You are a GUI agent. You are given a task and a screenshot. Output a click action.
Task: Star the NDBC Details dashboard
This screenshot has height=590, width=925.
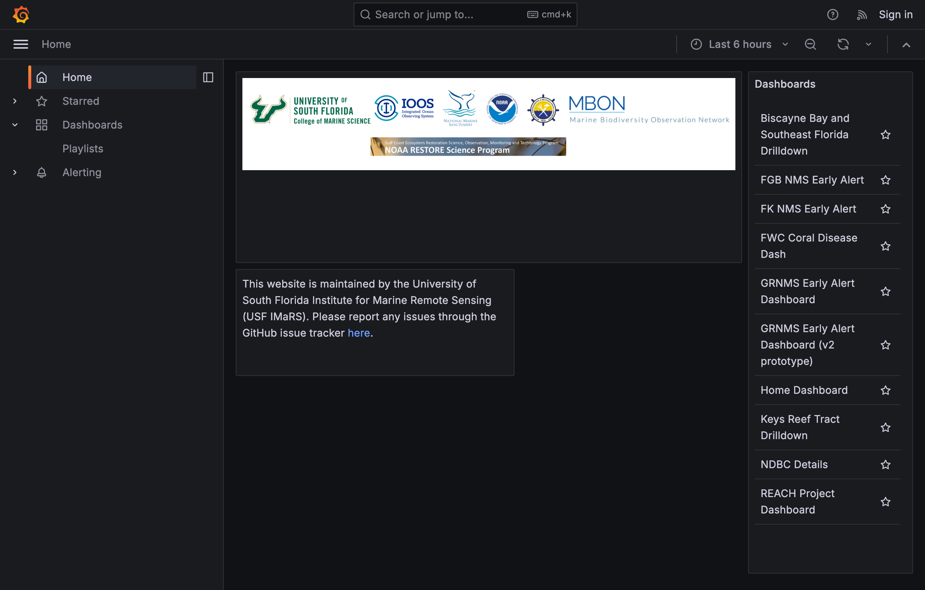pyautogui.click(x=886, y=464)
